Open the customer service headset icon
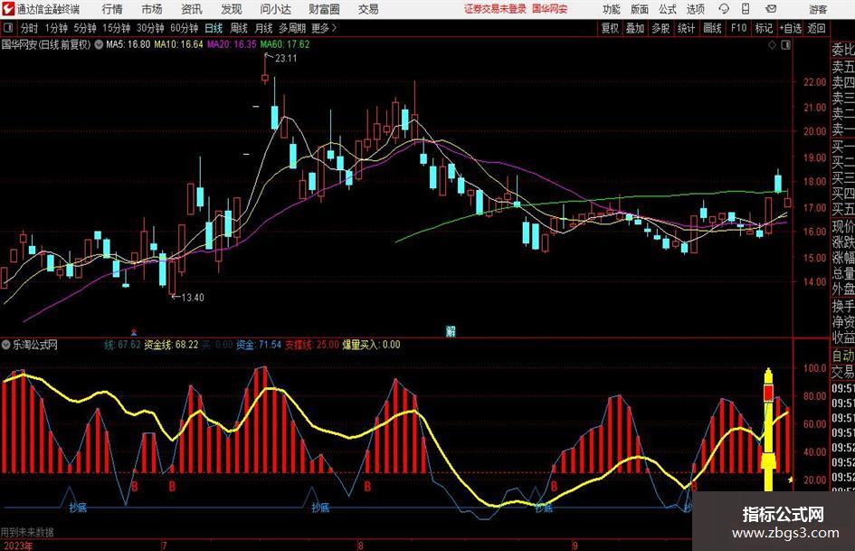This screenshot has height=551, width=855. pos(724,9)
